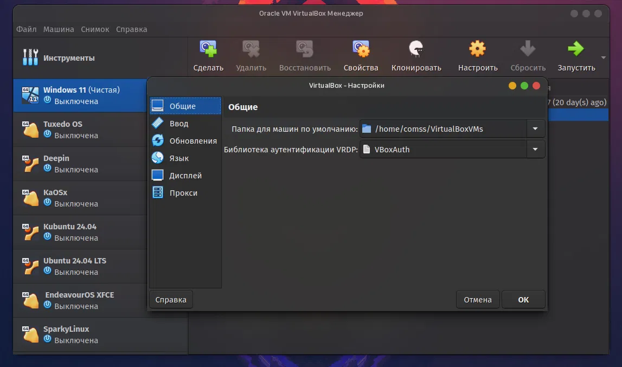Viewport: 622px width, 367px height.
Task: Select the KaOSx machine name
Action: point(55,192)
